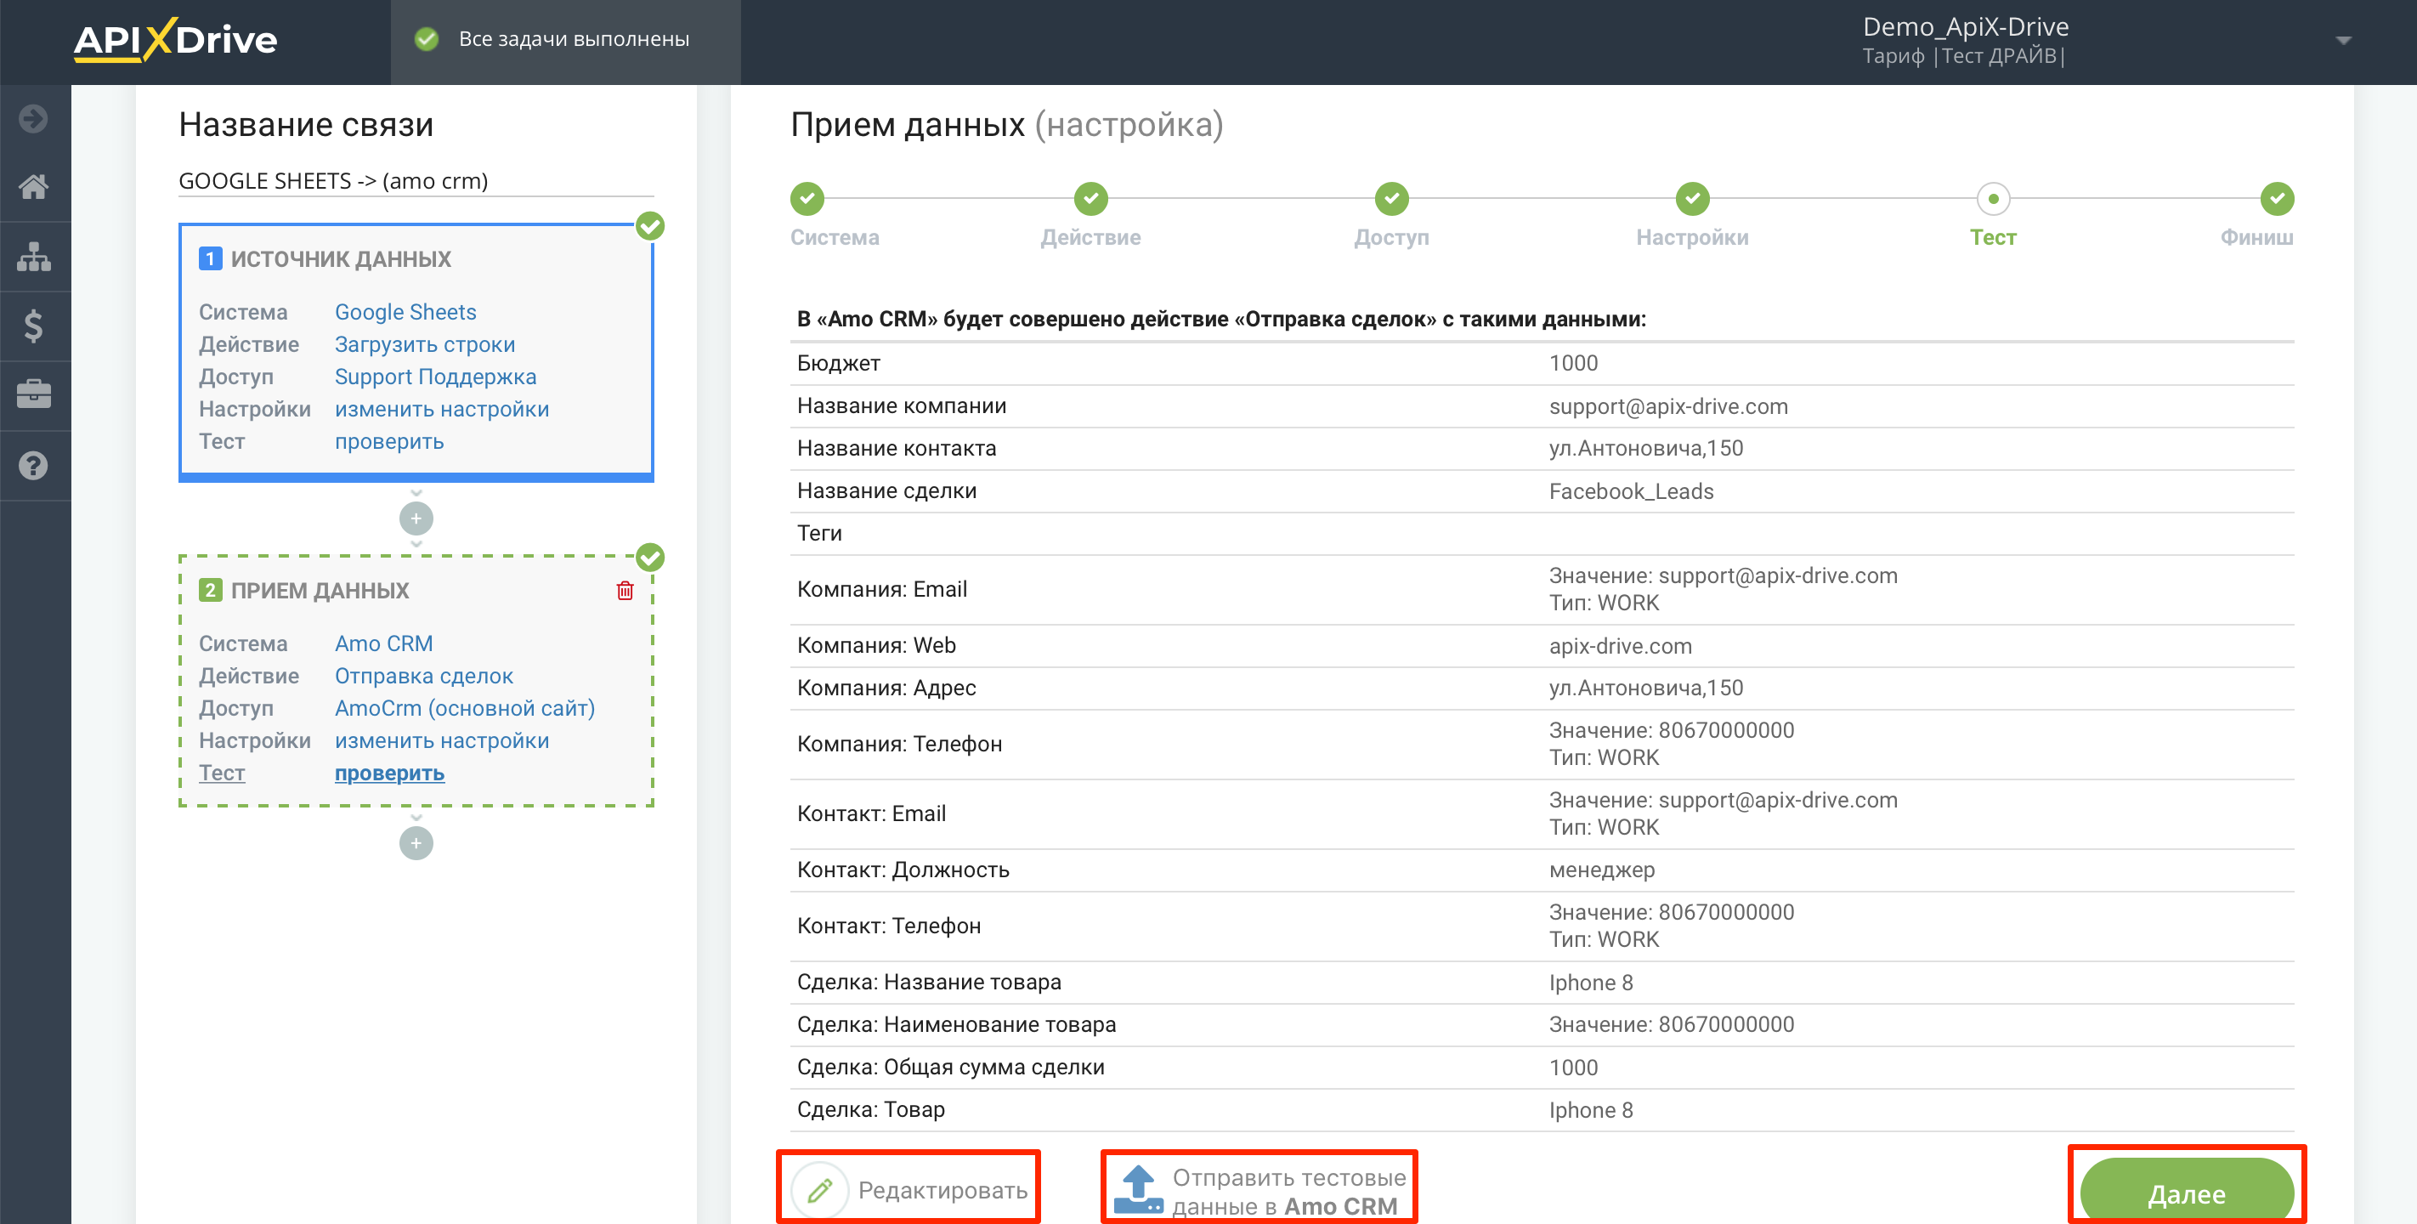Open the Amo CRM system link
The width and height of the screenshot is (2417, 1224).
[x=384, y=643]
